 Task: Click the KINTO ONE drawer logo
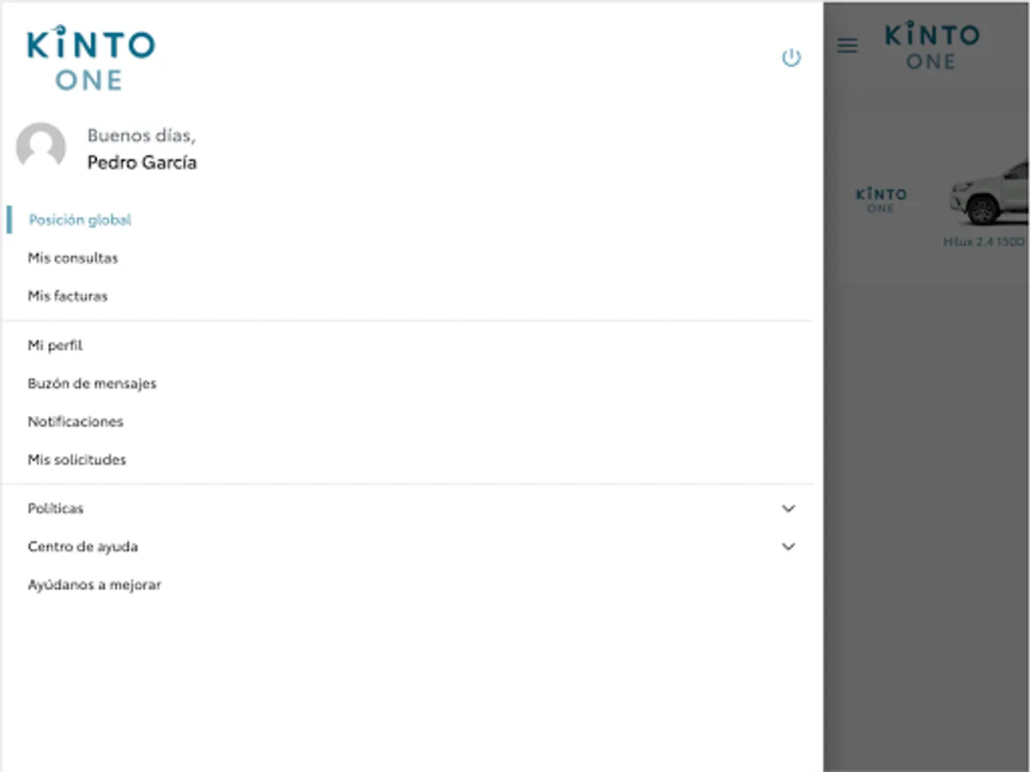pos(91,58)
